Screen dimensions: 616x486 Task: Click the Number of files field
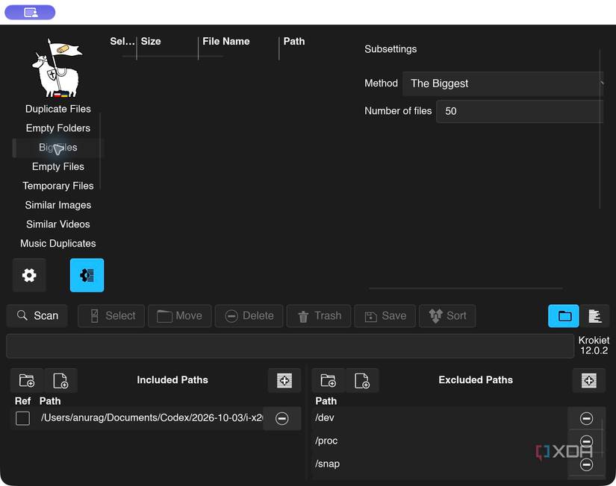click(x=520, y=111)
